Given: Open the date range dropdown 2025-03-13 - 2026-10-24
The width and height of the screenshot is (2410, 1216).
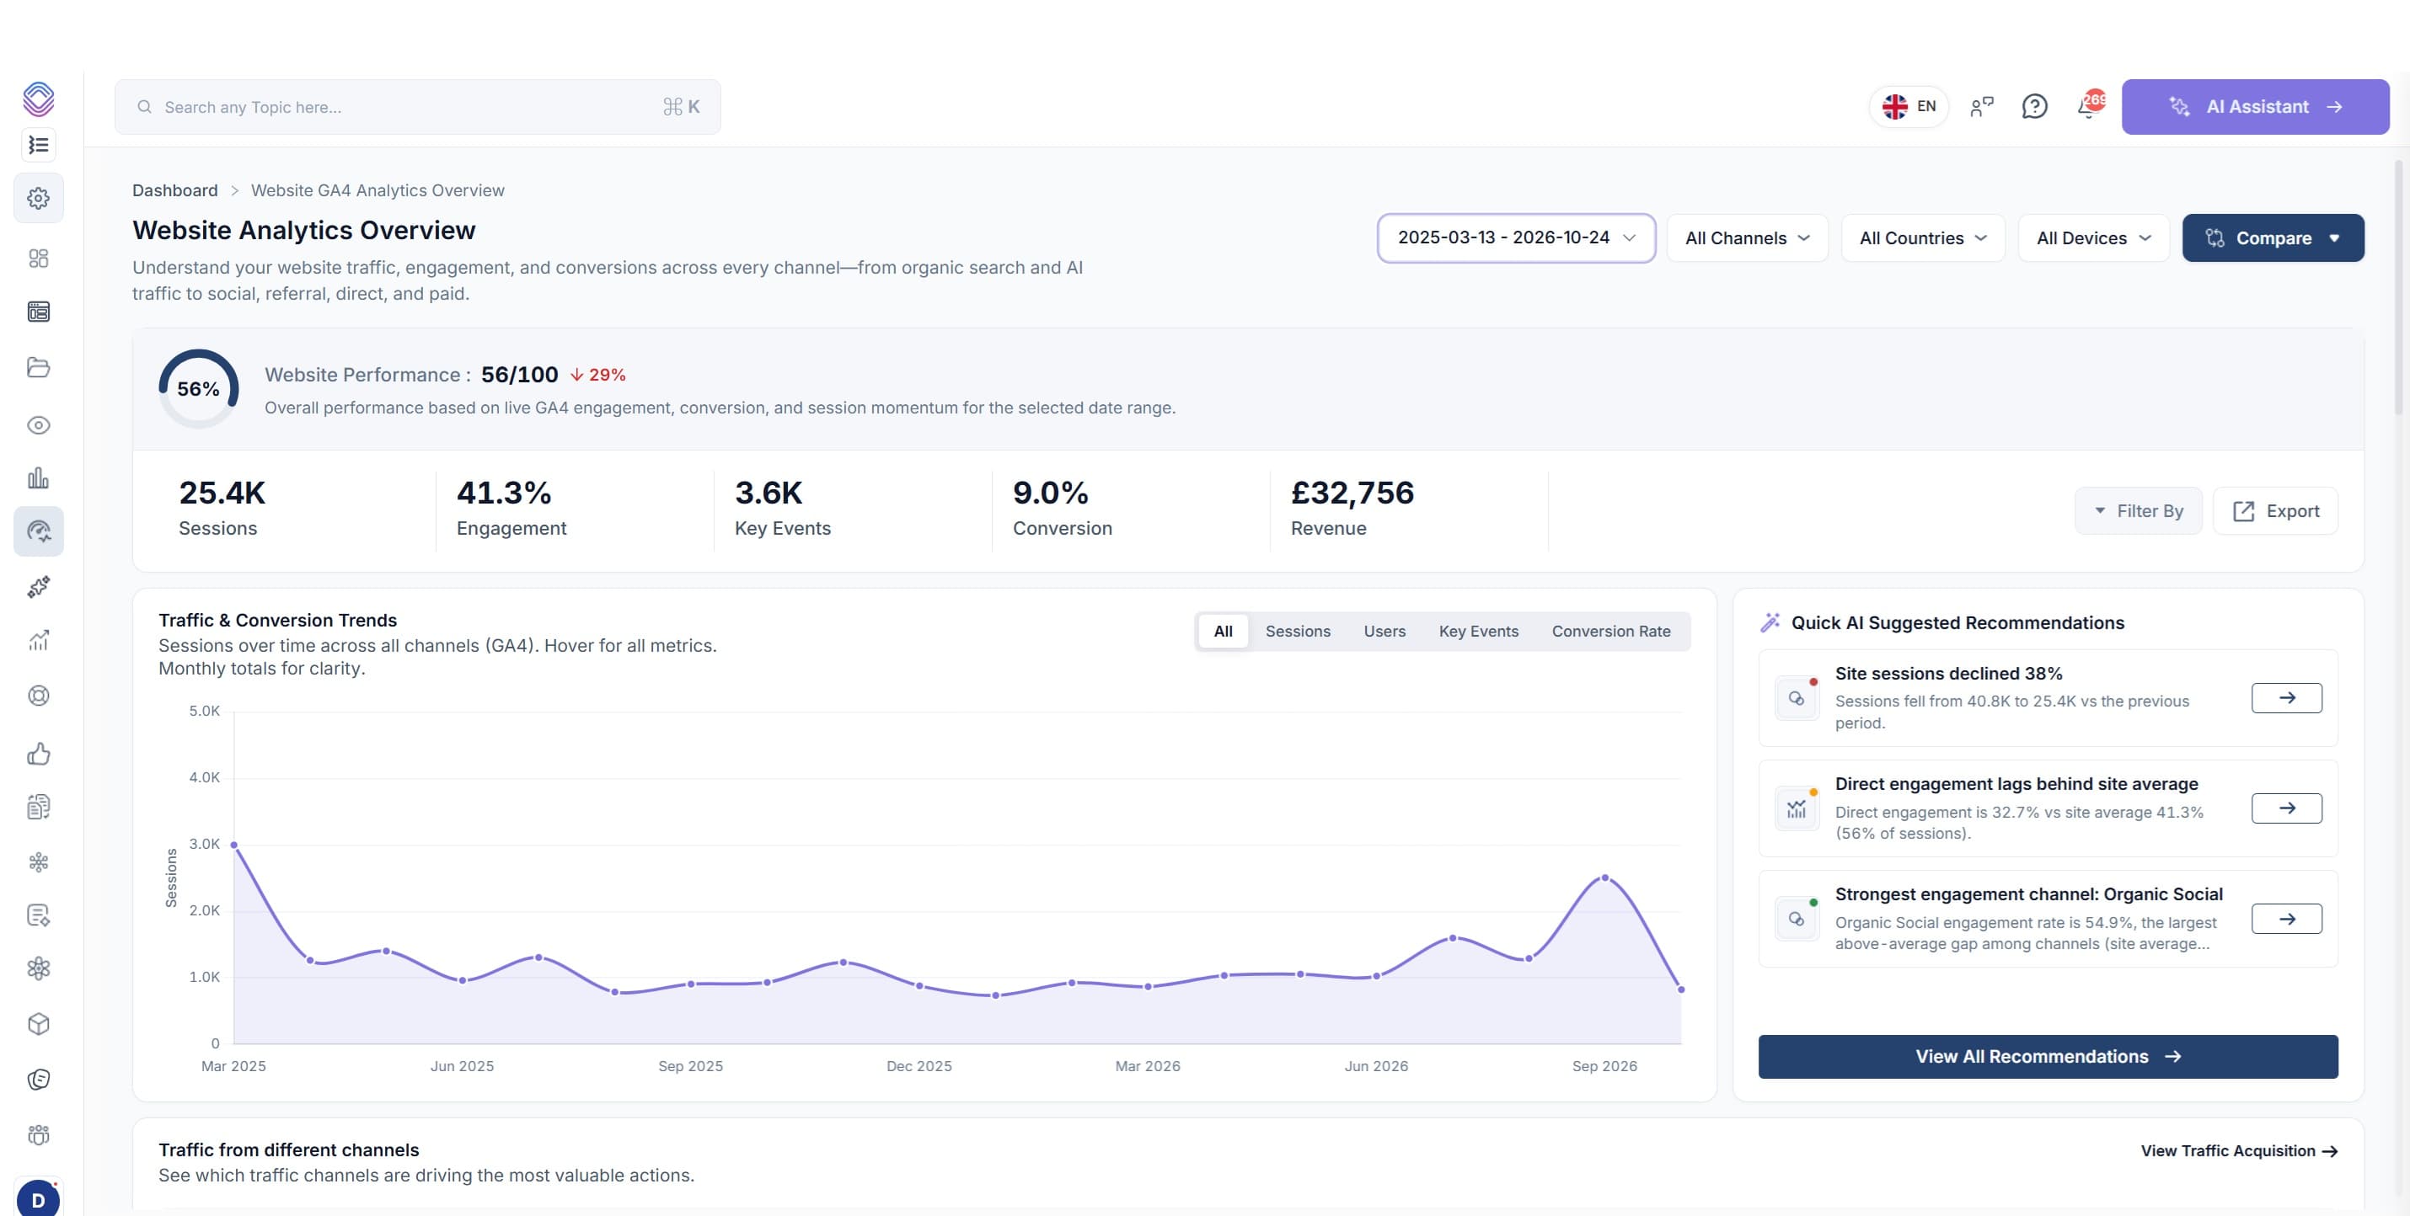Looking at the screenshot, I should 1517,238.
